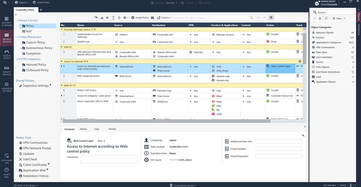Click the Ticket Number input field

pyautogui.click(x=279, y=149)
